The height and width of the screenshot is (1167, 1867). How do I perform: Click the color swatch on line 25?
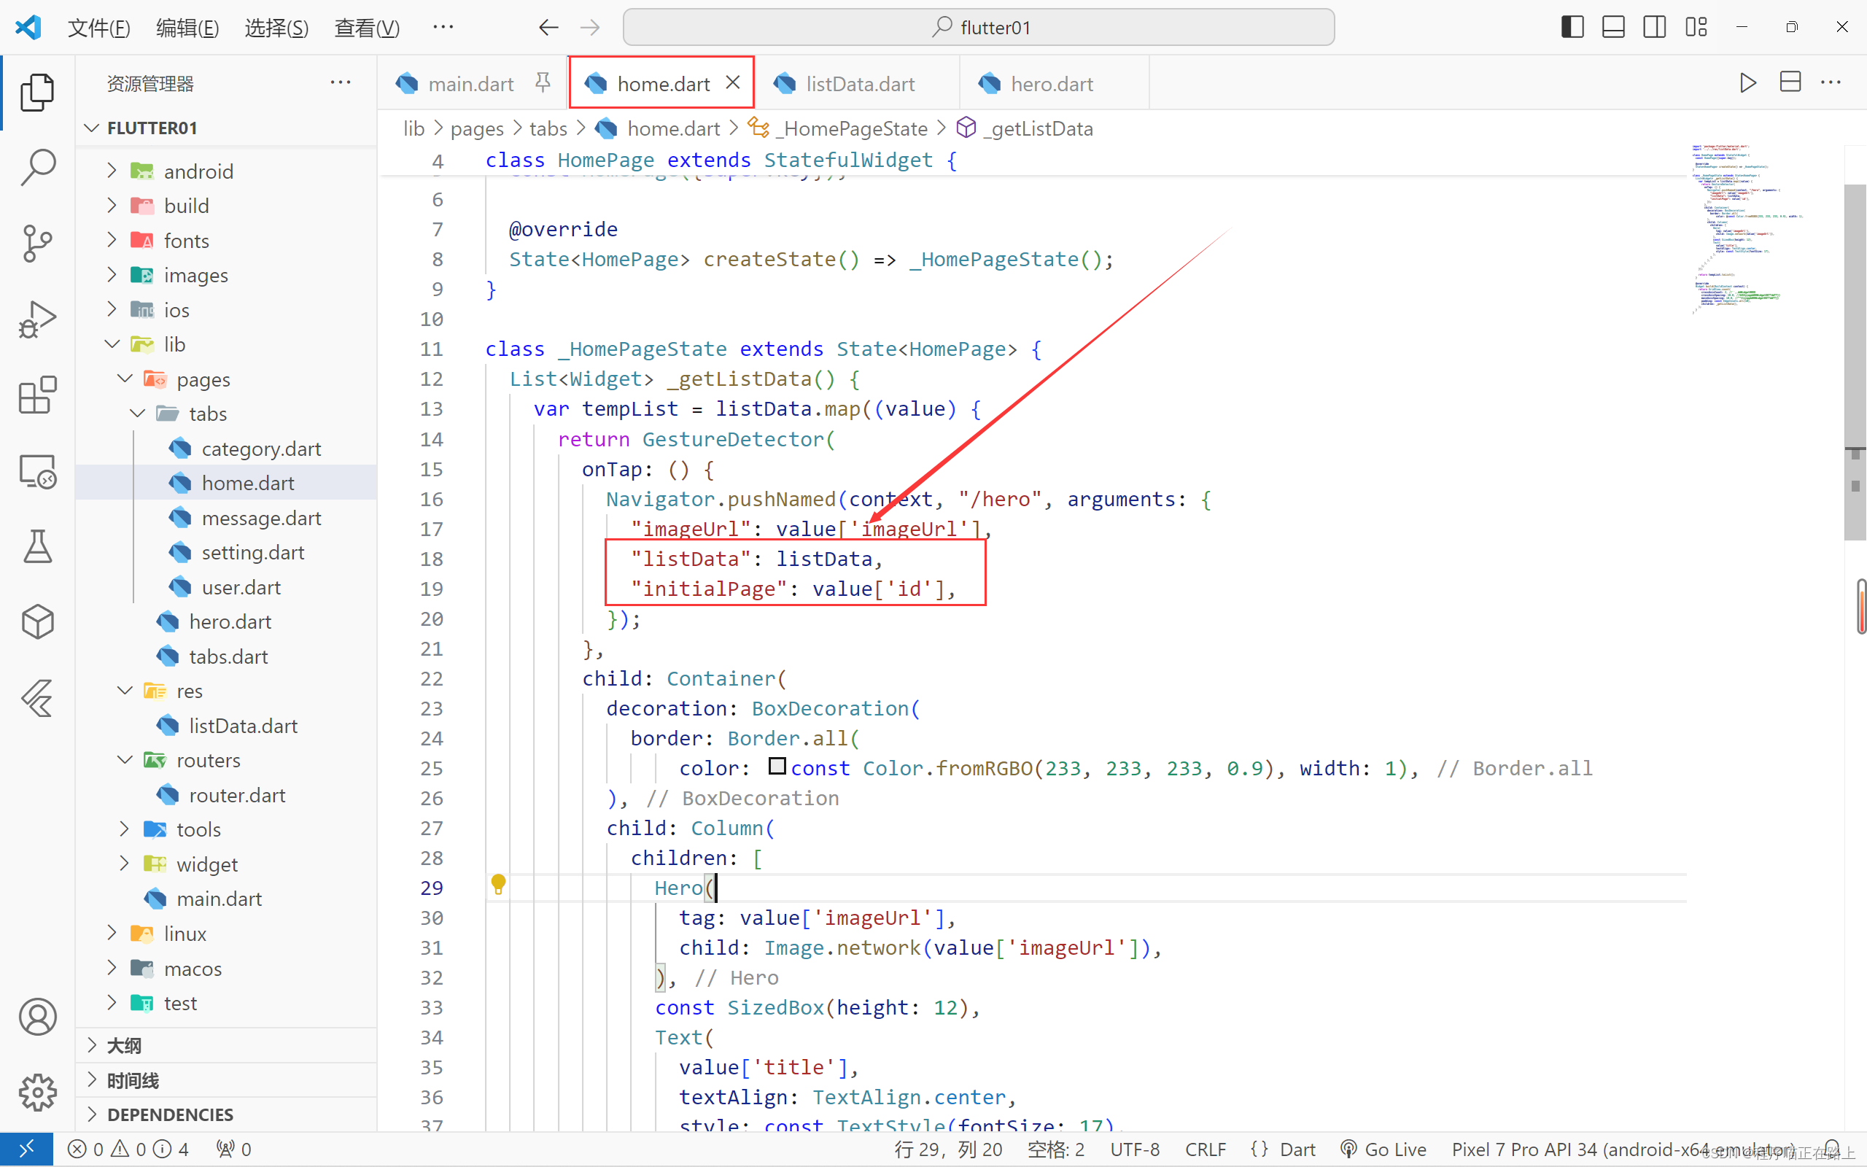(x=777, y=767)
